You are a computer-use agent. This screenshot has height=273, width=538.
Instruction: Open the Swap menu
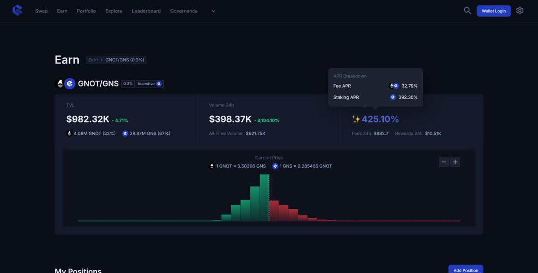(41, 11)
